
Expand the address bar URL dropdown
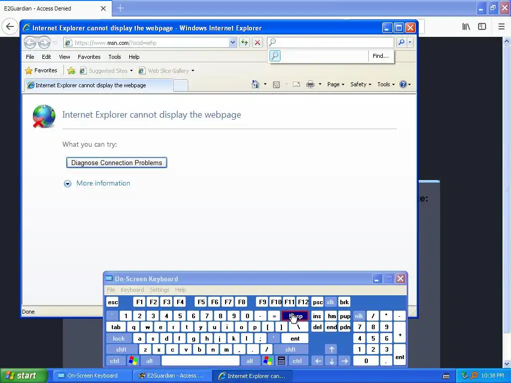tap(233, 43)
